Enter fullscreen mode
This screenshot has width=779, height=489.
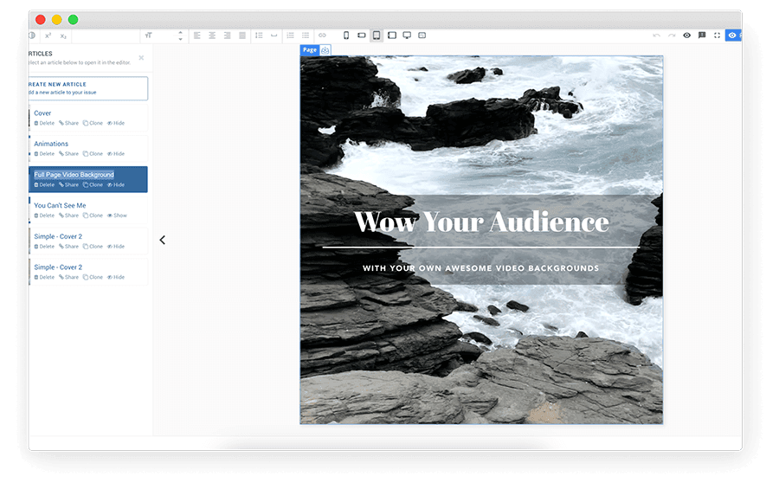click(x=717, y=35)
